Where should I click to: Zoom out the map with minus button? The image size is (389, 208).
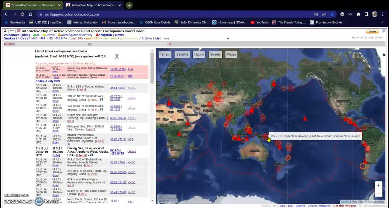pyautogui.click(x=379, y=193)
